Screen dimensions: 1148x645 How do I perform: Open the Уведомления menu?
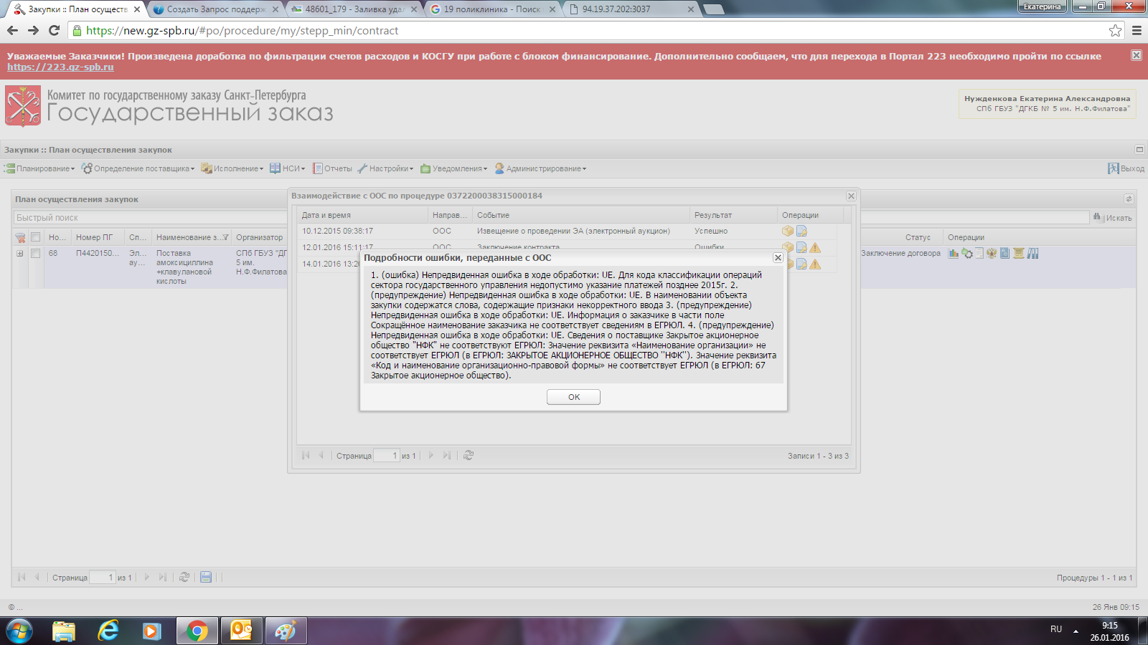tap(454, 168)
